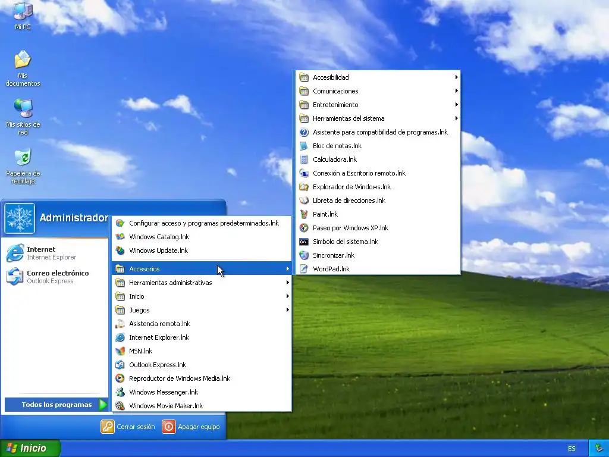The width and height of the screenshot is (609, 457).
Task: Click the Símbolo del sistema icon
Action: pyautogui.click(x=304, y=242)
